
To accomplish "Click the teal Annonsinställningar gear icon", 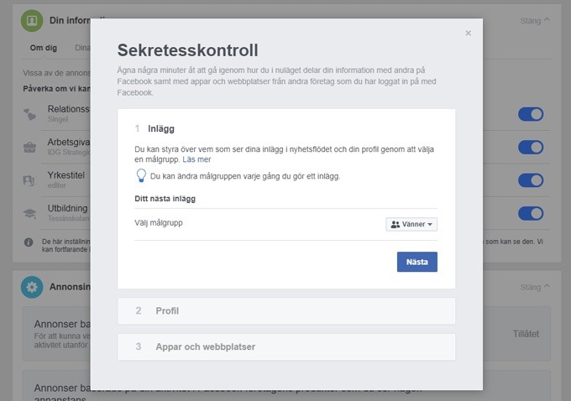I will click(32, 287).
